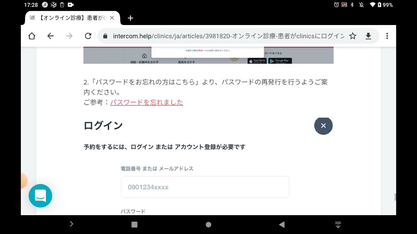Screen dimensions: 417x234
Task: View site security info via lock icon
Action: pos(105,36)
